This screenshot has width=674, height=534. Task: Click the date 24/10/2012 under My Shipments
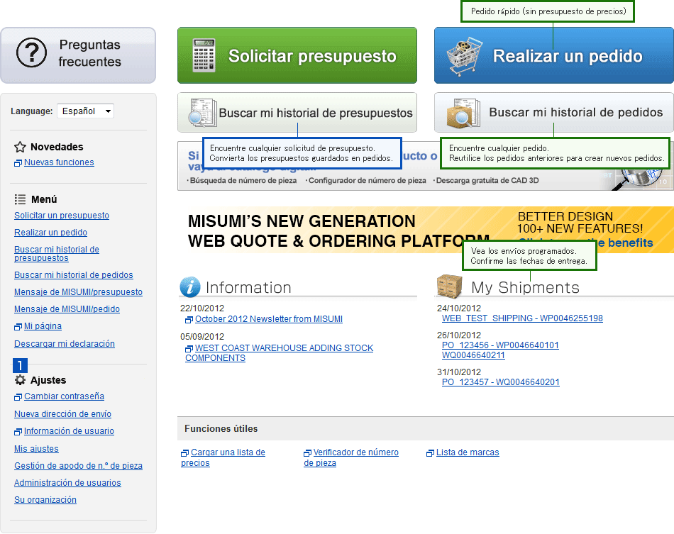458,308
